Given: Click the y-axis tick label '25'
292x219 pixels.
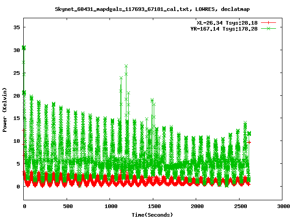Looking at the screenshot, I should point(16,73).
